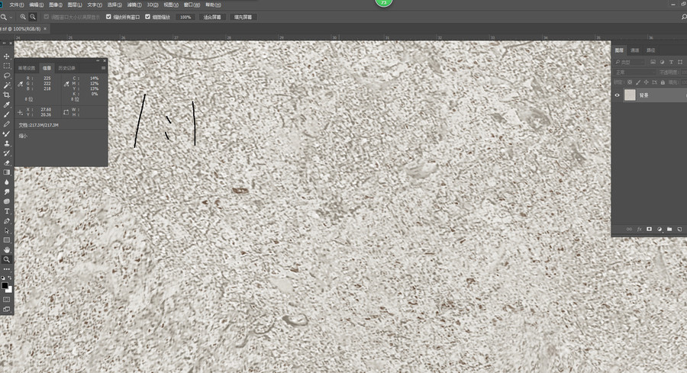Create a new layer

point(679,229)
